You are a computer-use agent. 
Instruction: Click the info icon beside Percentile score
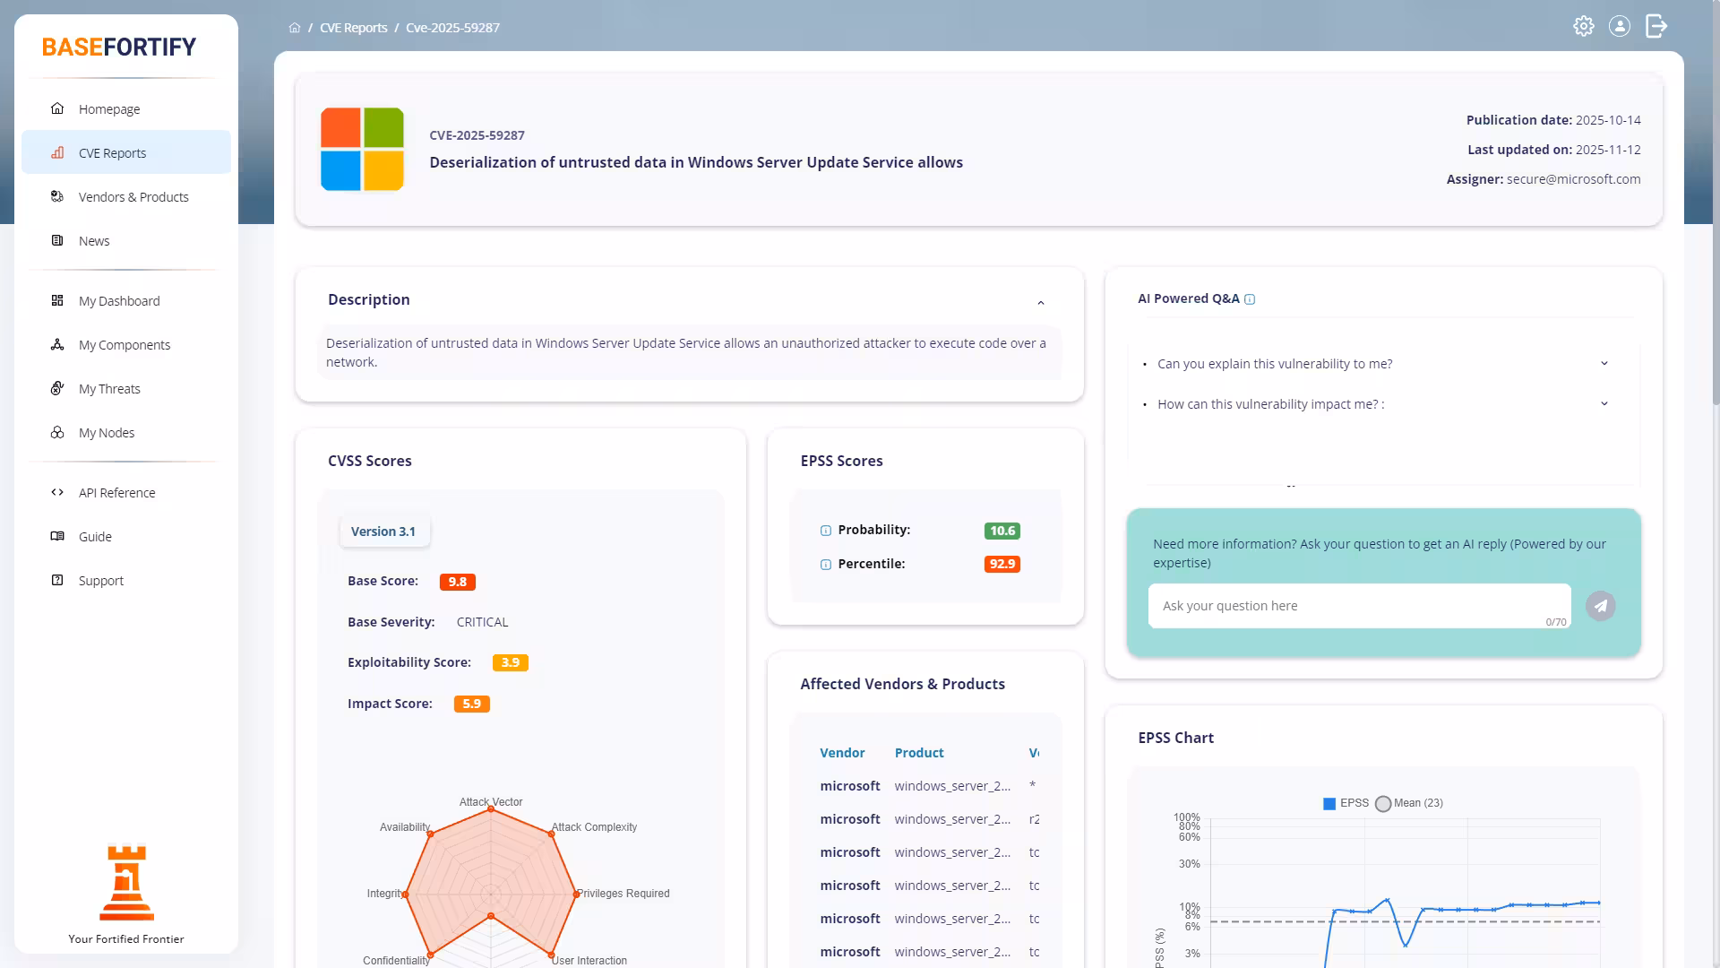click(825, 565)
